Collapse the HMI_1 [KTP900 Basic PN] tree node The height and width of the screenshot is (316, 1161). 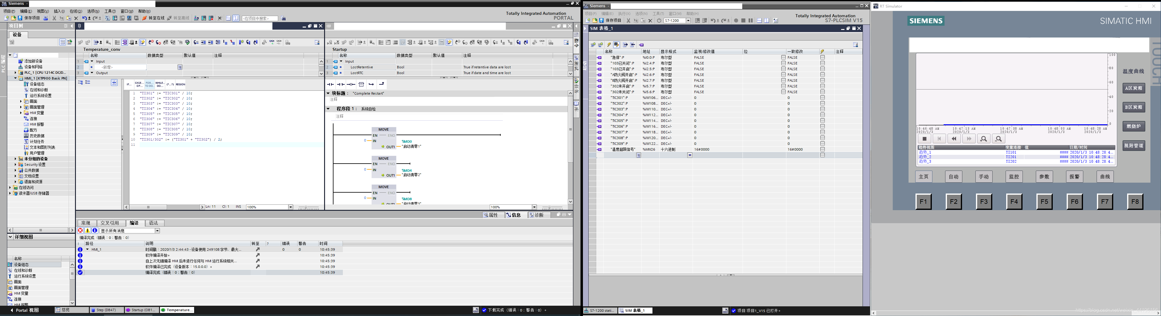[x=15, y=78]
